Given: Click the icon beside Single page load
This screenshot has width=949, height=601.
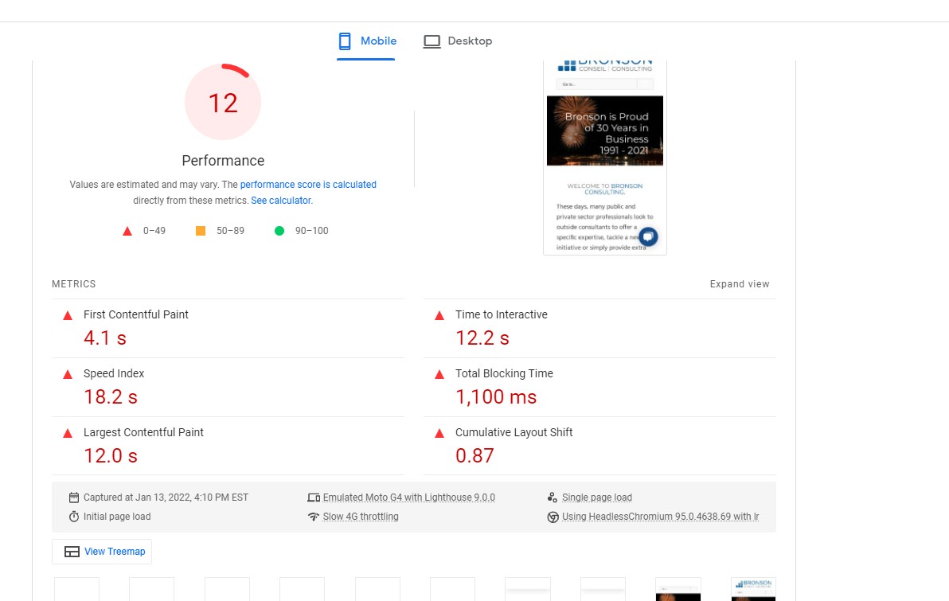Looking at the screenshot, I should click(x=552, y=498).
